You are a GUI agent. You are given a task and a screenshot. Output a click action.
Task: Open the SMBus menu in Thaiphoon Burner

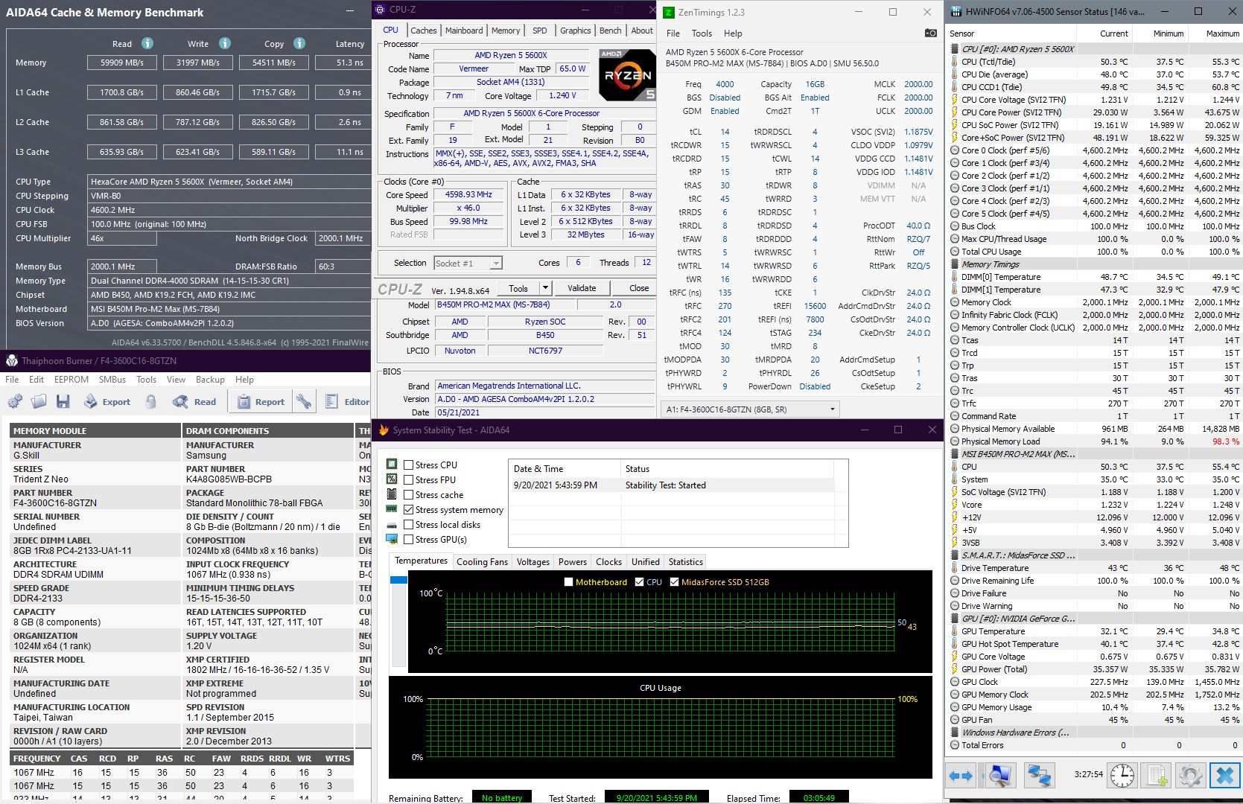click(x=112, y=380)
